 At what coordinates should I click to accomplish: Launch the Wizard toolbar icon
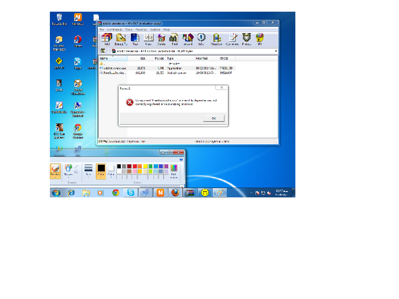[x=188, y=39]
